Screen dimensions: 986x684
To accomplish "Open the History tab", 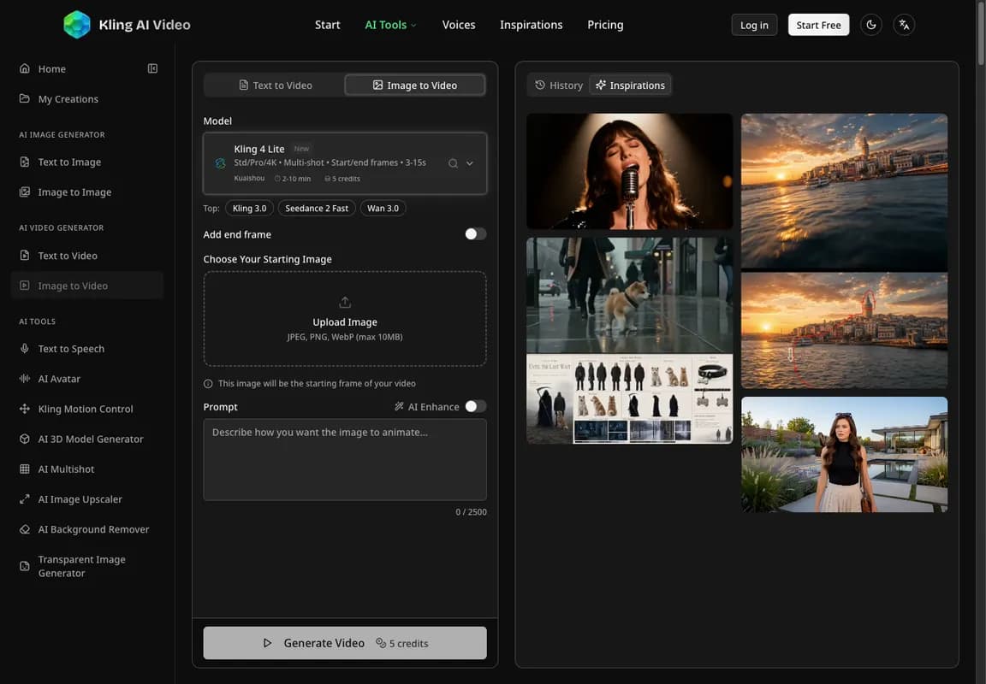I will coord(558,85).
